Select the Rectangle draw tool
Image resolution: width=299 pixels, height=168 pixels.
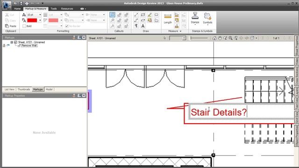tap(143, 14)
